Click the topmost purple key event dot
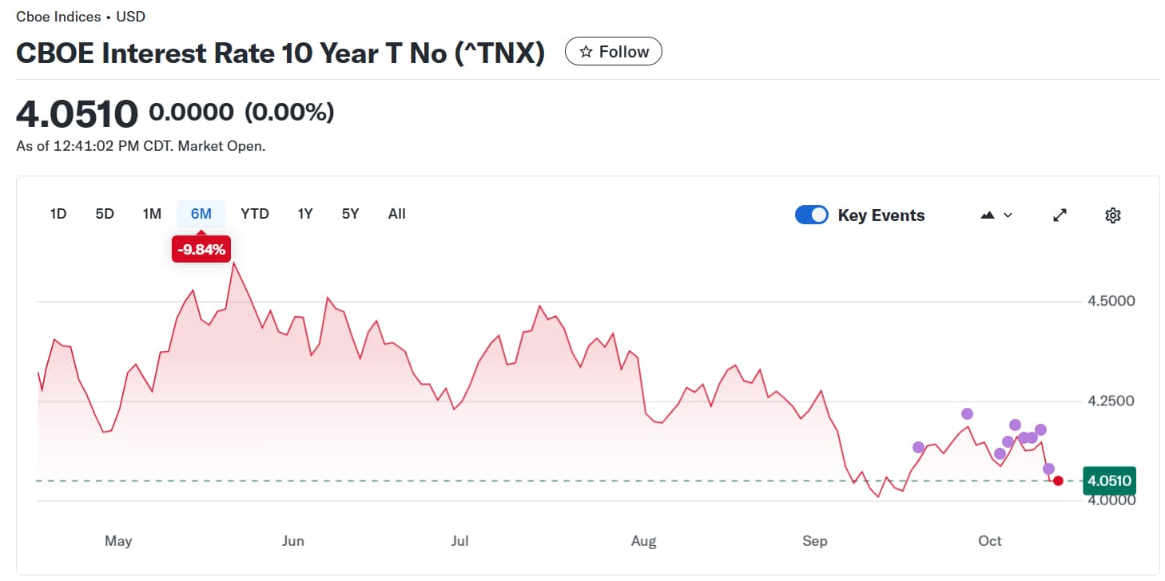The height and width of the screenshot is (581, 1165). (x=967, y=413)
